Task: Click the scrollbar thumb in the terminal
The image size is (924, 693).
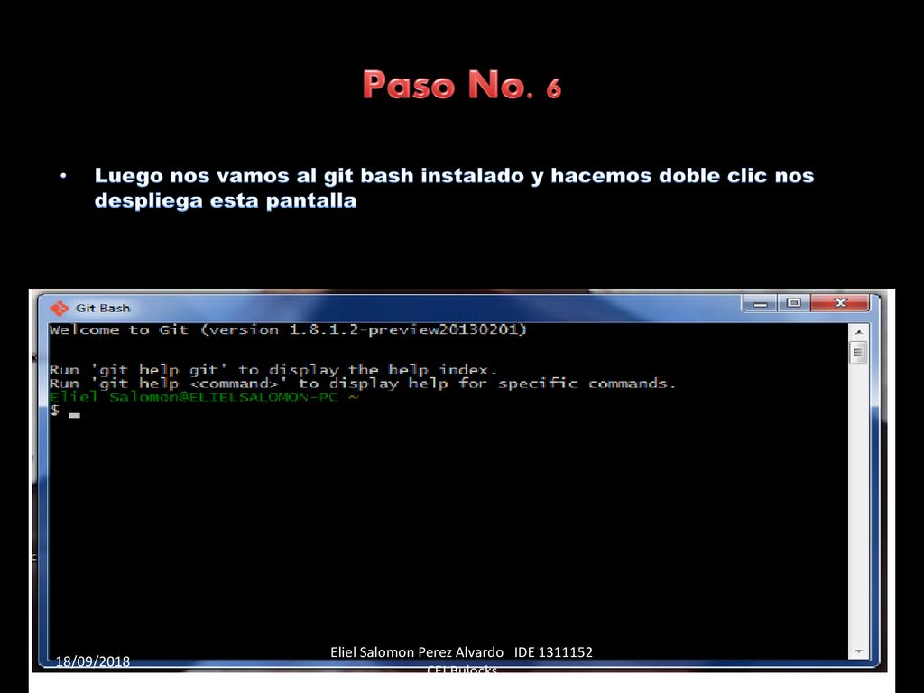Action: [859, 353]
